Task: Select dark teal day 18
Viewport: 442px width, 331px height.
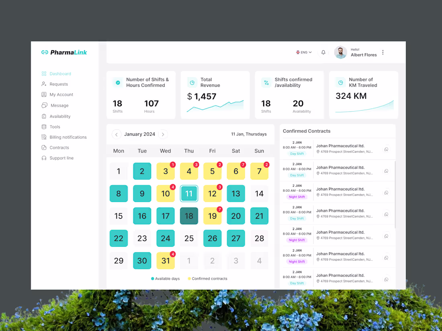Action: pos(189,216)
